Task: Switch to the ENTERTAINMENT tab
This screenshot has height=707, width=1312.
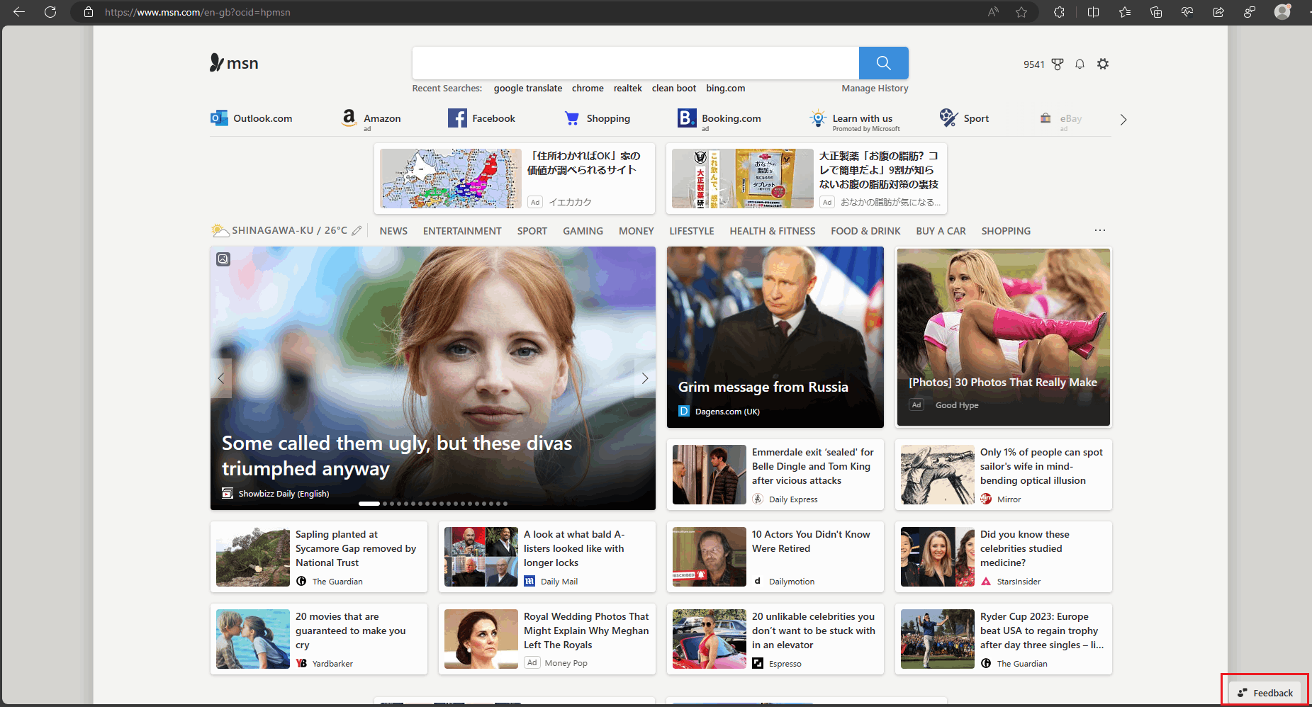Action: point(461,230)
